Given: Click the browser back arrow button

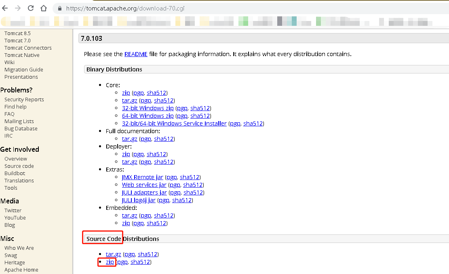Looking at the screenshot, I should pos(6,8).
